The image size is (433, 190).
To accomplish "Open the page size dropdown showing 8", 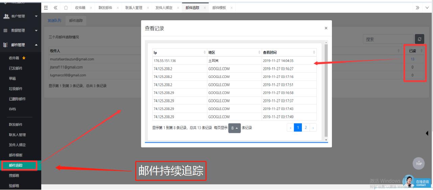I will tap(234, 128).
